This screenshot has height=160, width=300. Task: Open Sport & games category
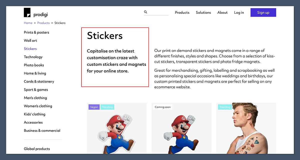click(x=36, y=90)
